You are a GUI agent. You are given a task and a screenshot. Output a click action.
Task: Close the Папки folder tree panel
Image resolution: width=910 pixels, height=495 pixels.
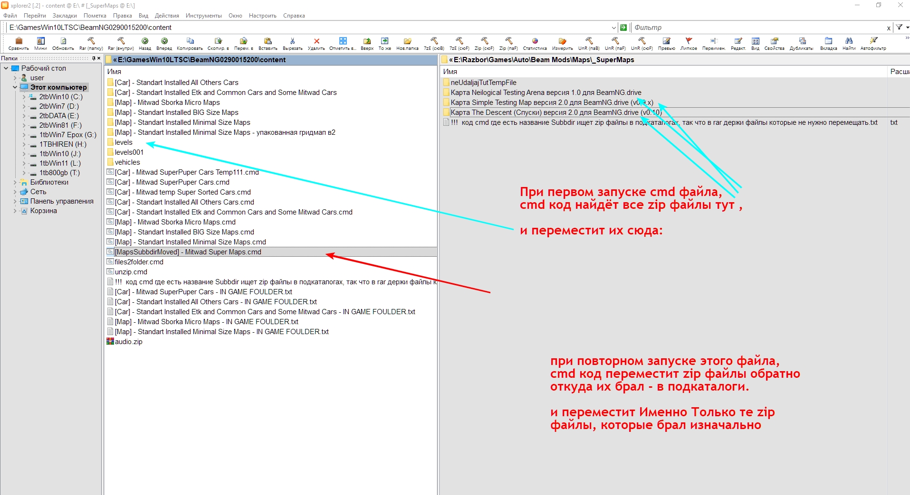(99, 58)
